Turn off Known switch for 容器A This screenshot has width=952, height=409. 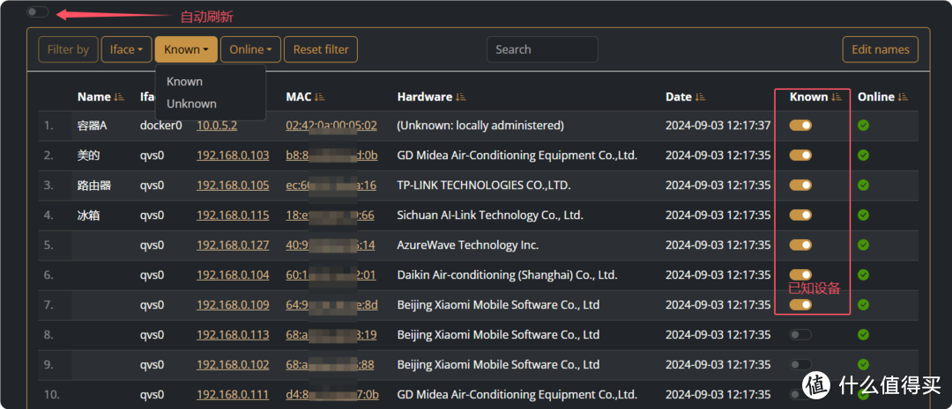tap(800, 126)
